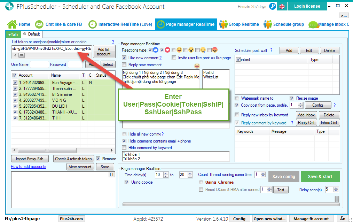Expand log box with the bracket icon
This screenshot has width=353, height=223.
(x=112, y=174)
